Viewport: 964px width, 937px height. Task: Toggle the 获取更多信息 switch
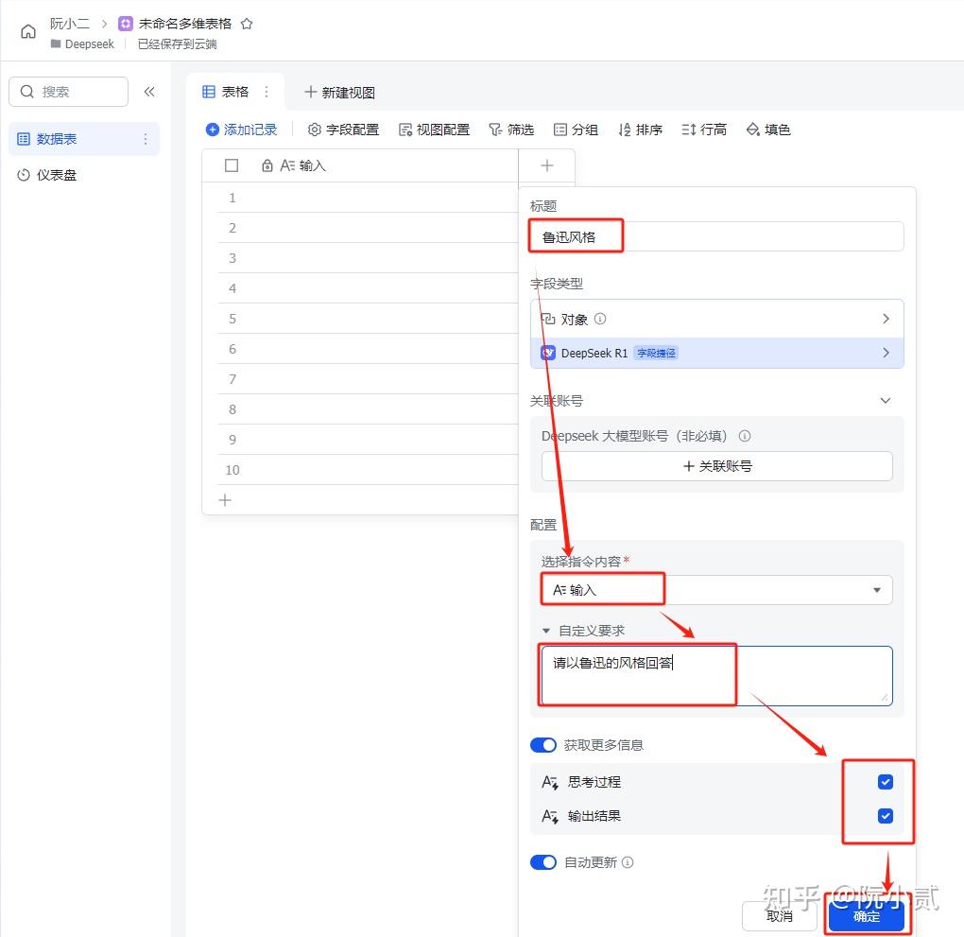542,745
